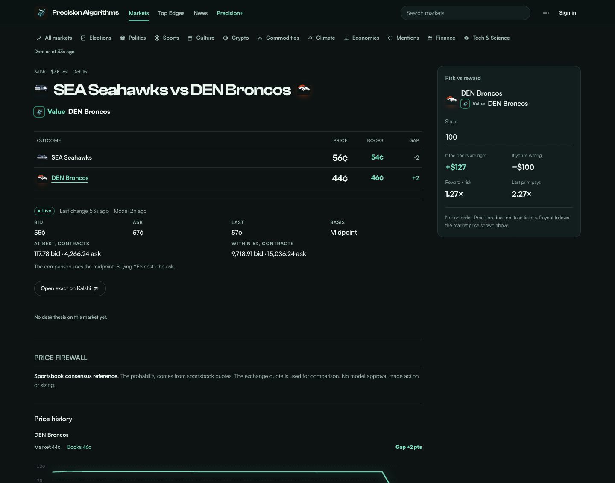
Task: Click the Elections checkbox icon
Action: coord(83,38)
